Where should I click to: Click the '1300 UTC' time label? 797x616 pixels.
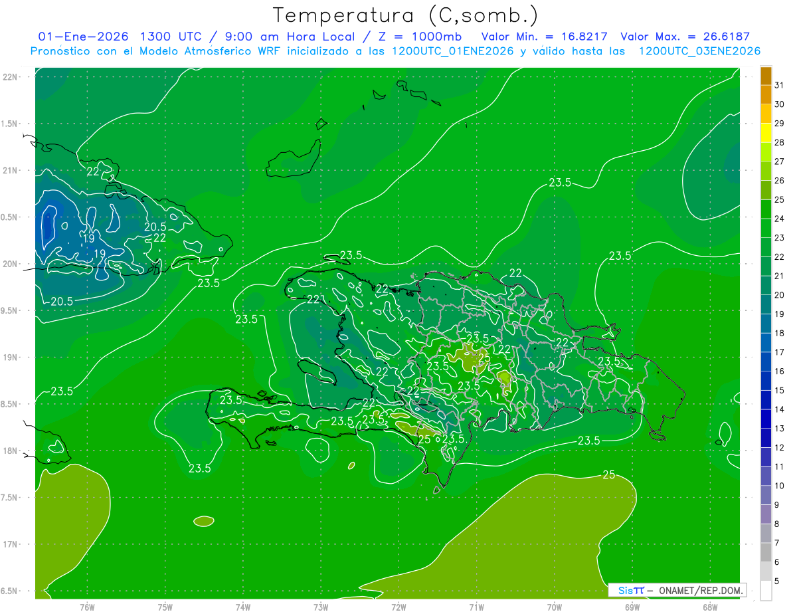[x=172, y=37]
